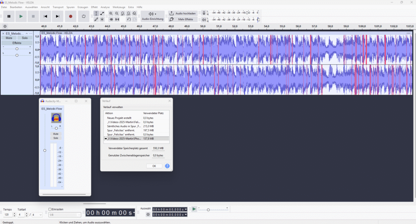Viewport: 416px width, 224px height.
Task: Open the Transport menu
Action: (58, 7)
